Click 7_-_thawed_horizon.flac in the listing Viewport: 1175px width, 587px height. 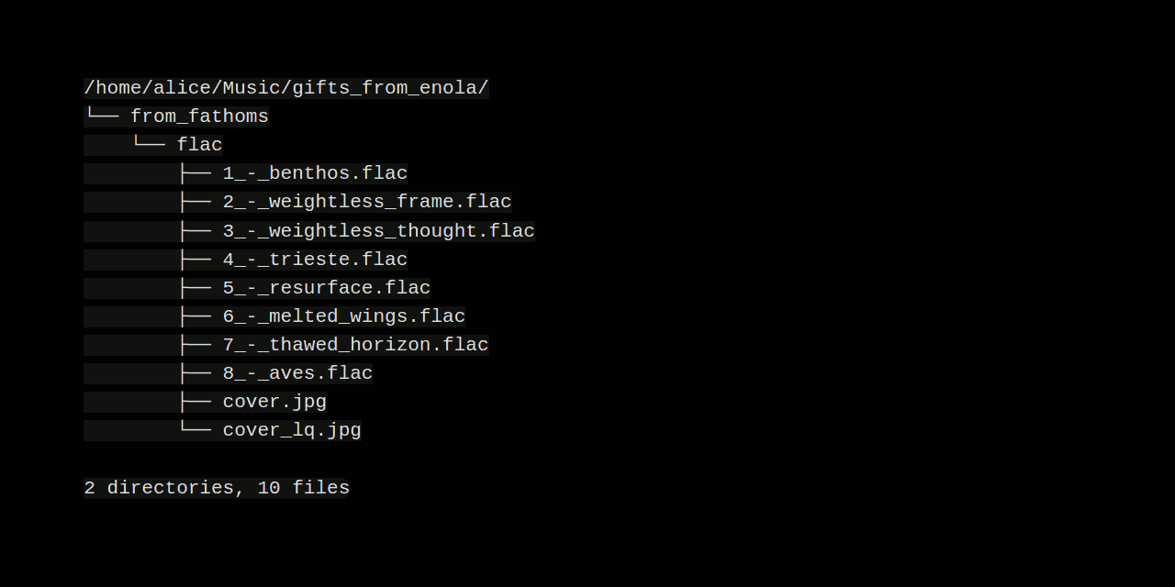[x=355, y=345]
